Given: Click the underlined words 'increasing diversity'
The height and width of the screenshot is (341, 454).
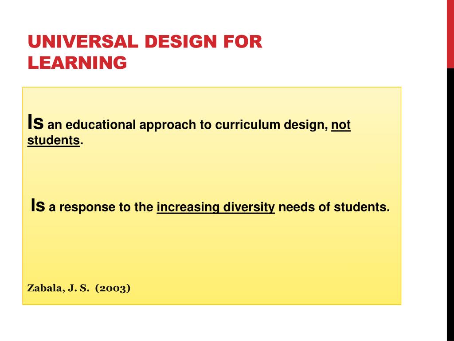Looking at the screenshot, I should [216, 207].
